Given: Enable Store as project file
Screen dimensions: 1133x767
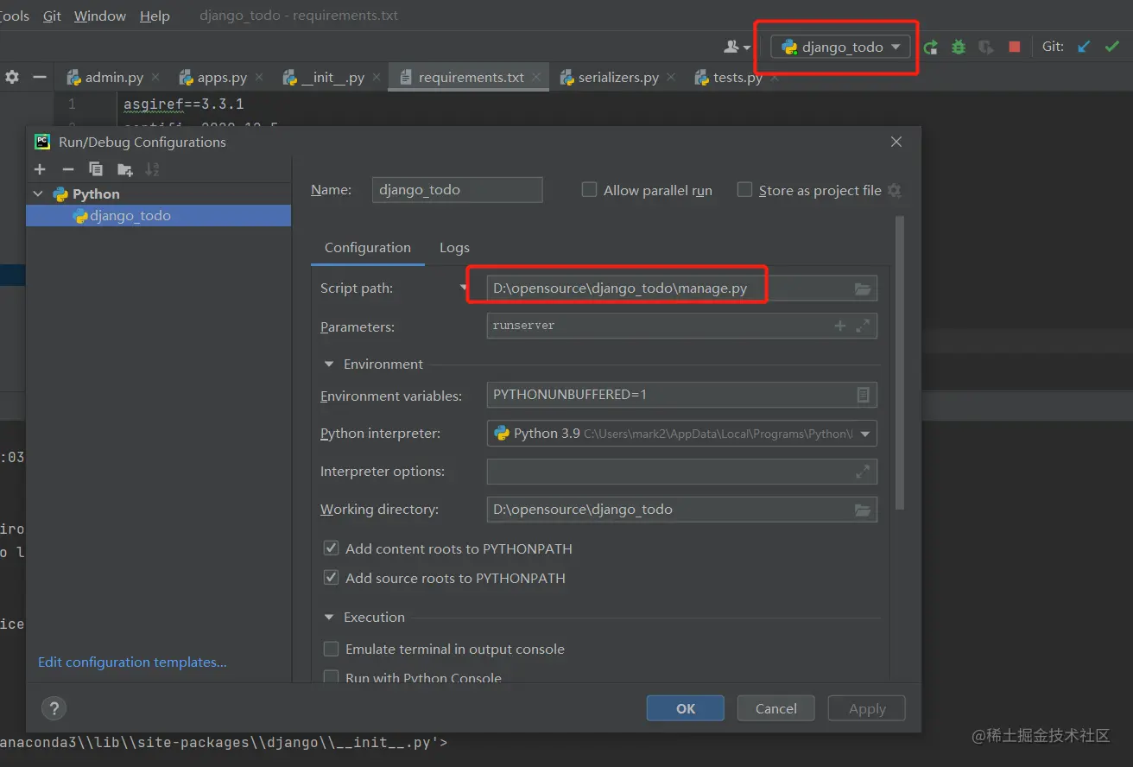Looking at the screenshot, I should click(744, 190).
